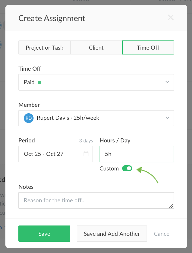The height and width of the screenshot is (253, 192).
Task: Select the Client tab
Action: click(96, 48)
